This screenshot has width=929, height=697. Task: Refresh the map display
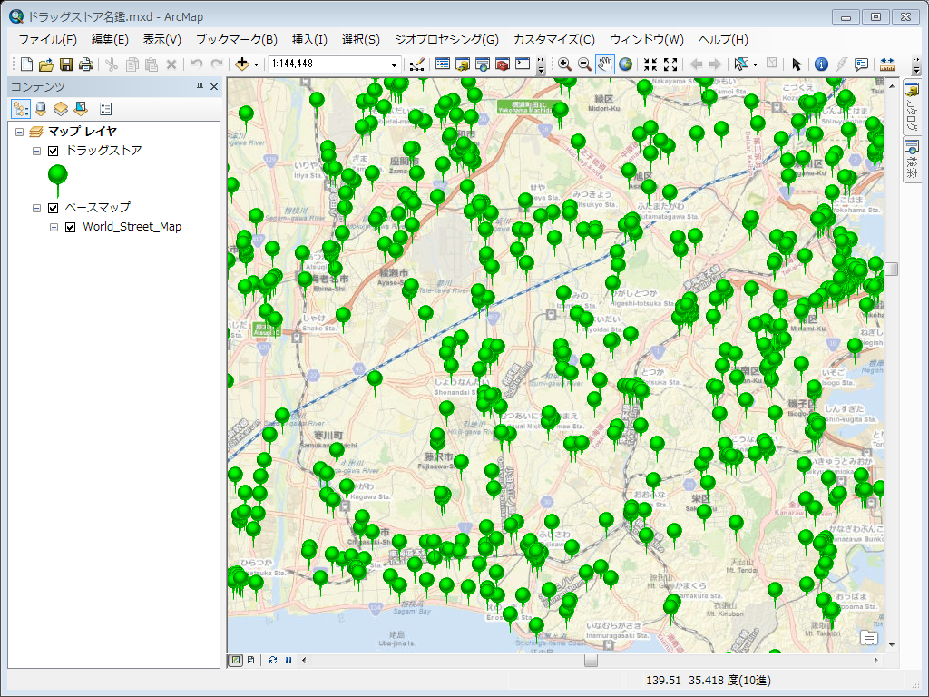(x=272, y=660)
